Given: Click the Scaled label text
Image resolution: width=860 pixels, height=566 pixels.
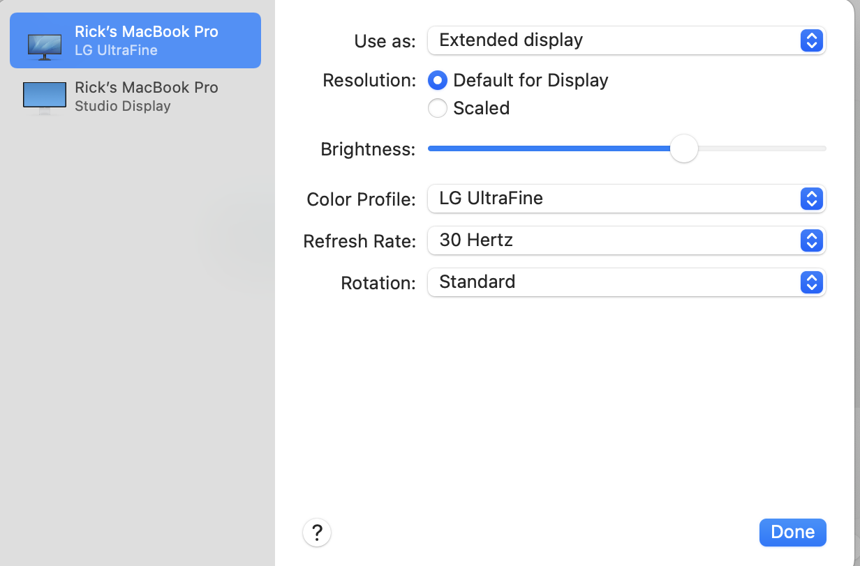Looking at the screenshot, I should click(x=482, y=108).
